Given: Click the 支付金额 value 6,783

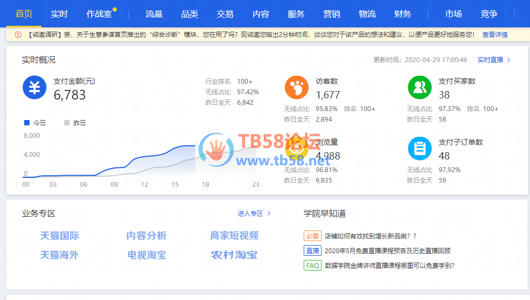Looking at the screenshot, I should point(69,95).
